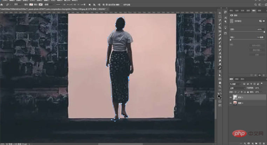
Task: Open the Paragraph panel icon
Action: point(225,22)
